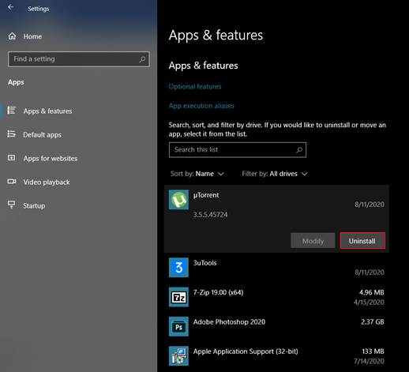409x372 pixels.
Task: Click the µTorrent app icon
Action: [x=178, y=200]
